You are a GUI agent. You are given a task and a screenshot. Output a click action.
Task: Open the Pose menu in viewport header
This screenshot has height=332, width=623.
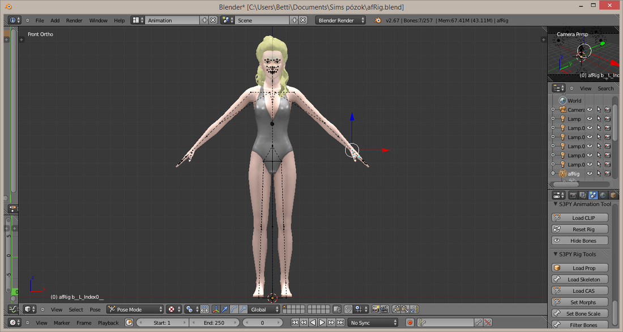pos(95,309)
